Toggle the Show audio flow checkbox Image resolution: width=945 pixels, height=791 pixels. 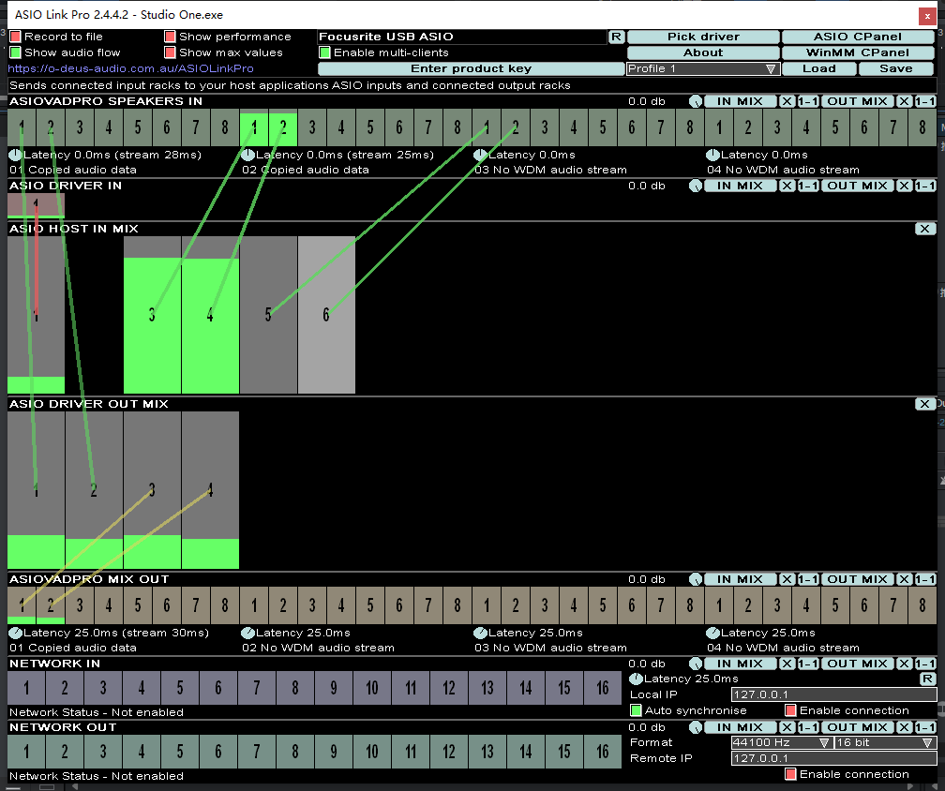point(15,52)
